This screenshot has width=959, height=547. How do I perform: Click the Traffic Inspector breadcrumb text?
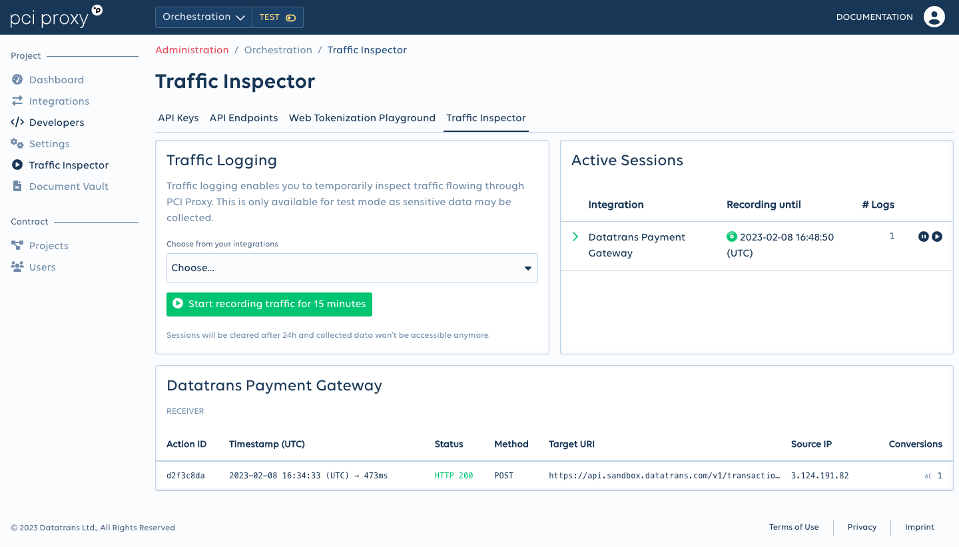pos(367,50)
